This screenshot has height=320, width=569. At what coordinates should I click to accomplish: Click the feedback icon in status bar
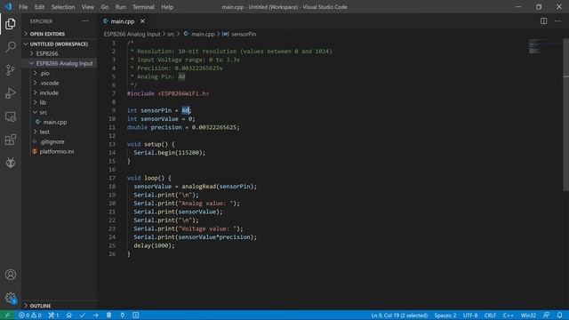(546, 316)
